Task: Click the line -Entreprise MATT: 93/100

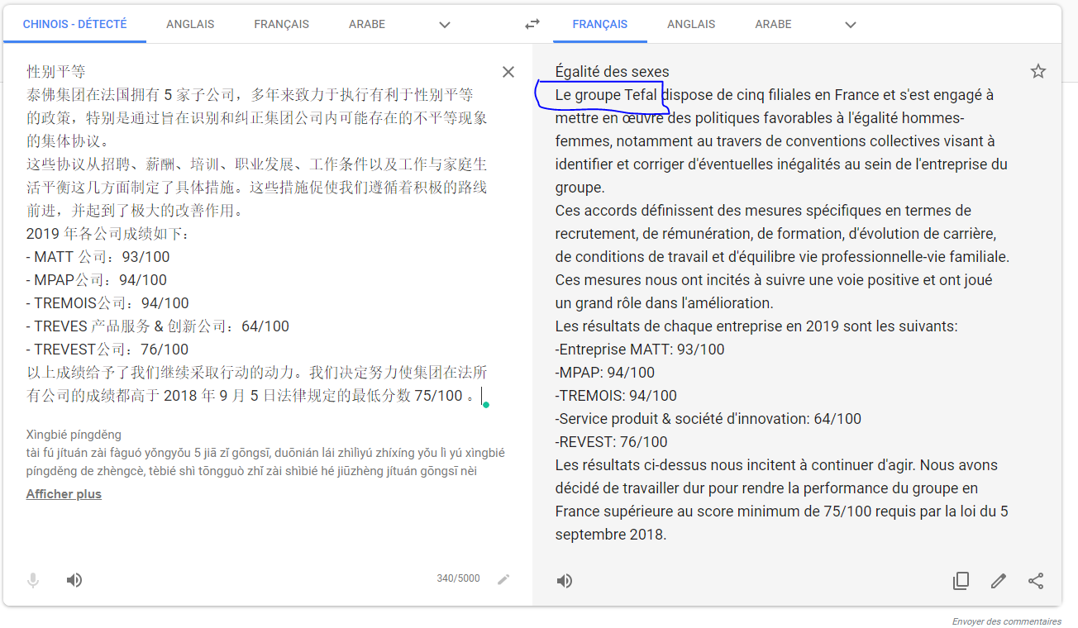Action: (x=640, y=350)
